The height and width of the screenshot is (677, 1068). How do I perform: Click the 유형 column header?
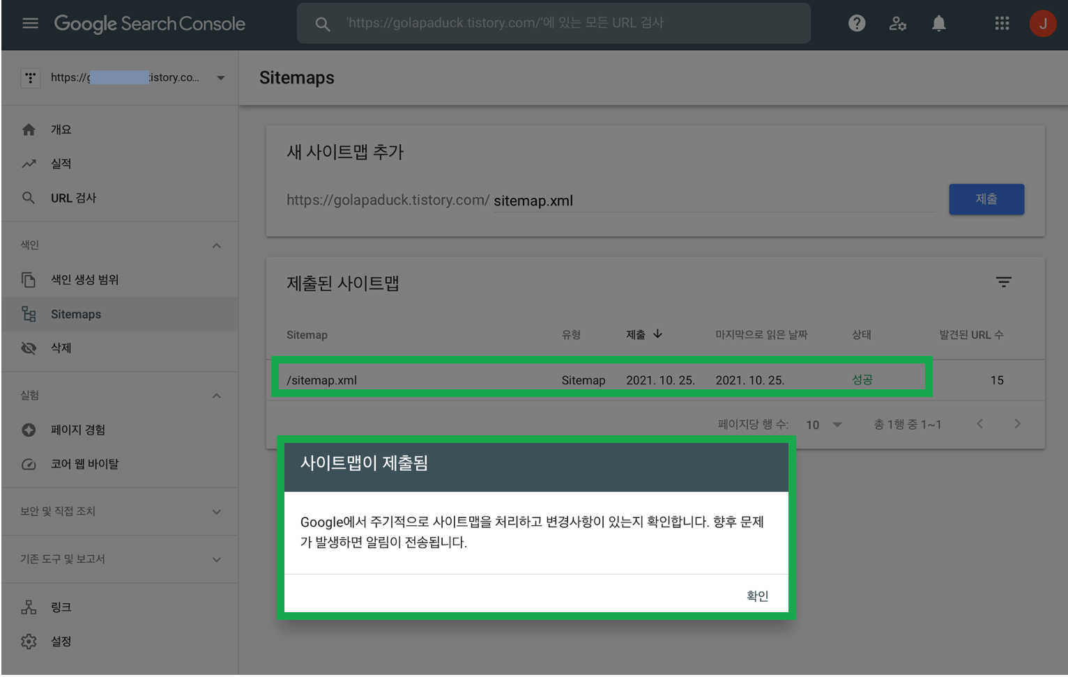(x=571, y=335)
